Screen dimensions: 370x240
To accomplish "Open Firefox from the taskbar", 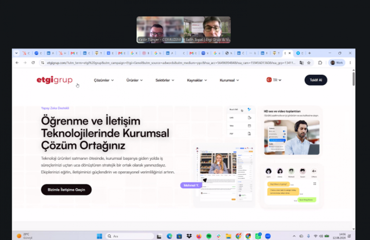I will tap(199, 236).
